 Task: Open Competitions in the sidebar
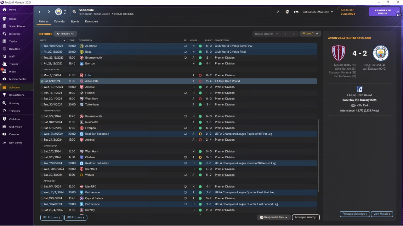[17, 95]
